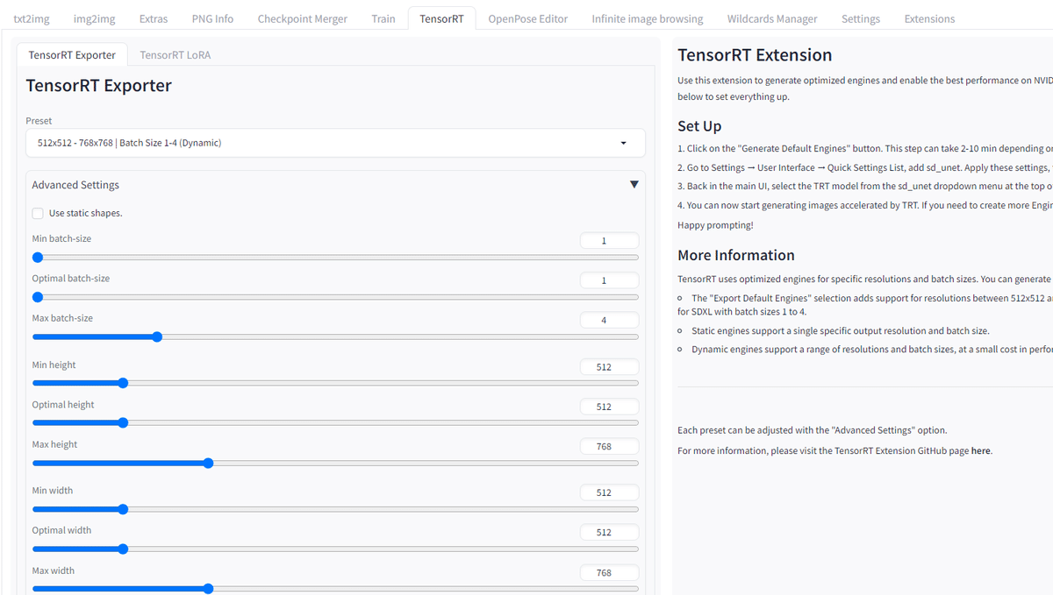Click the Min height slider
This screenshot has height=595, width=1053.
[x=335, y=383]
